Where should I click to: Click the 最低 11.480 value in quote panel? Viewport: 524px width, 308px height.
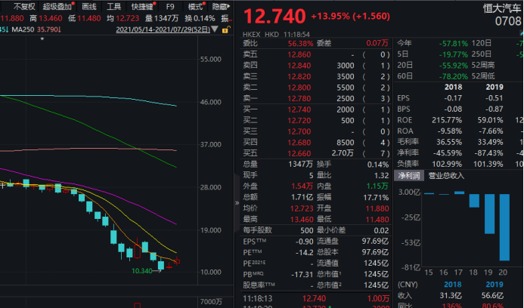click(377, 220)
